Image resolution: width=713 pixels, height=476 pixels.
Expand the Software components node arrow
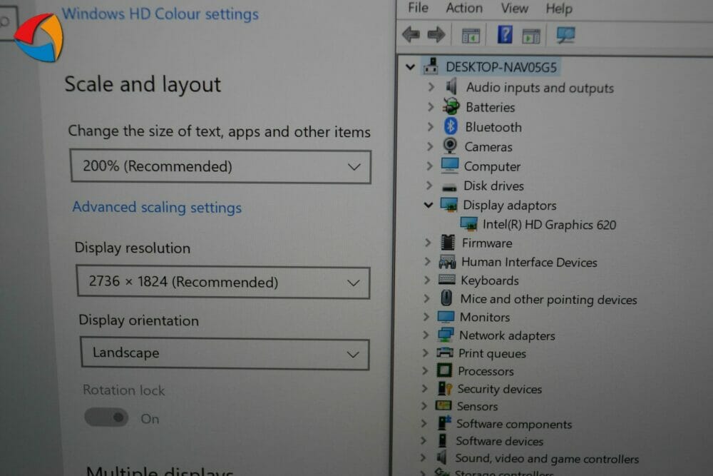click(x=424, y=423)
